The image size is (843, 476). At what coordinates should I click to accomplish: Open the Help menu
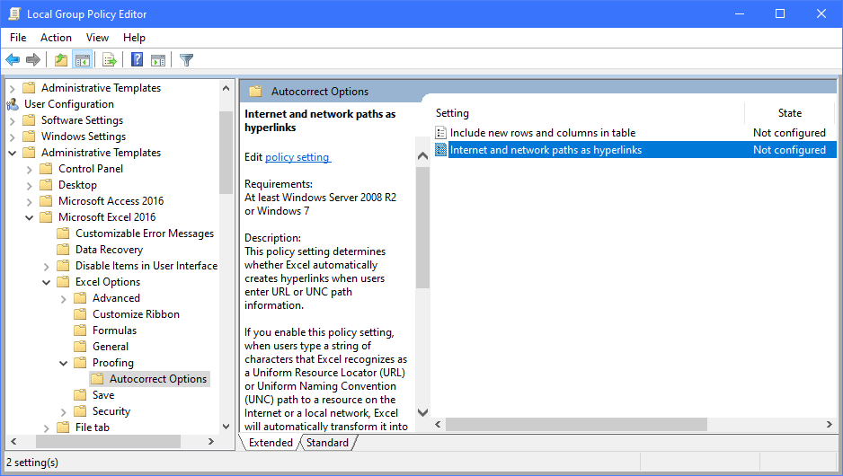pyautogui.click(x=134, y=38)
